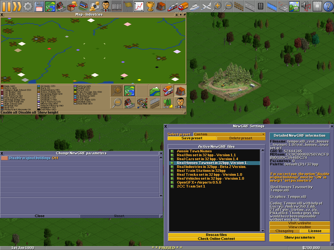Click Show height button

(x=48, y=112)
